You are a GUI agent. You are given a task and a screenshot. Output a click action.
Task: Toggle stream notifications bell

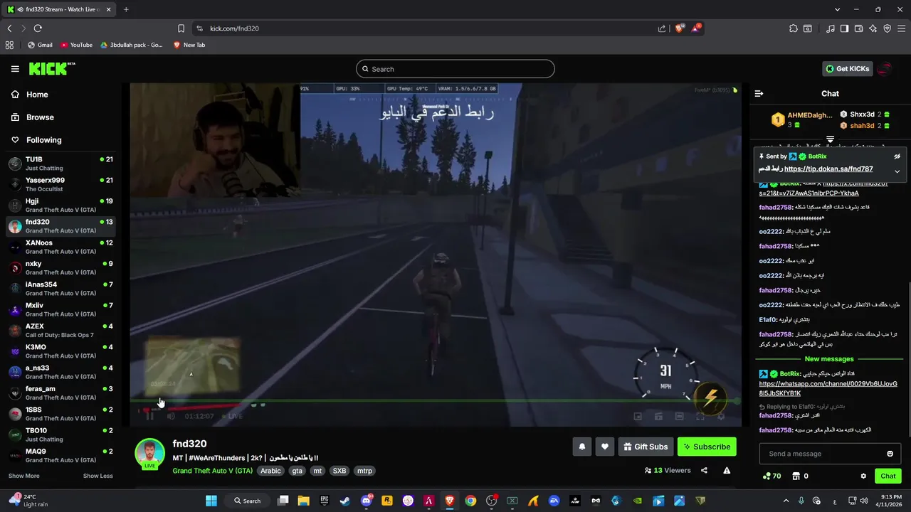pos(581,447)
